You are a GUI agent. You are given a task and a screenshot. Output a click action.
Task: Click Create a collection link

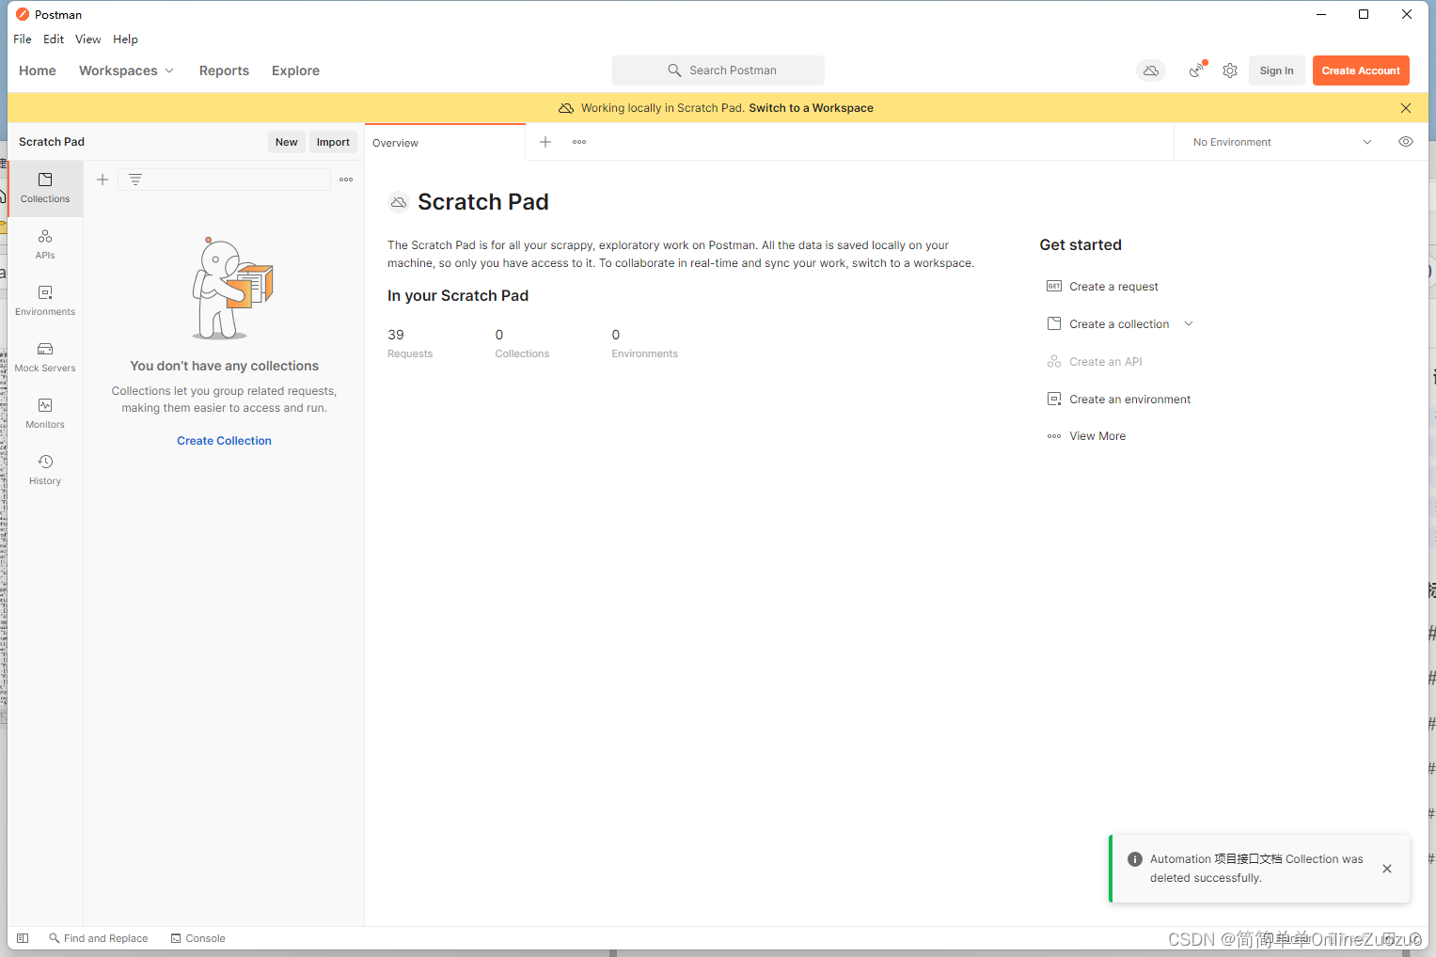[x=1119, y=324]
